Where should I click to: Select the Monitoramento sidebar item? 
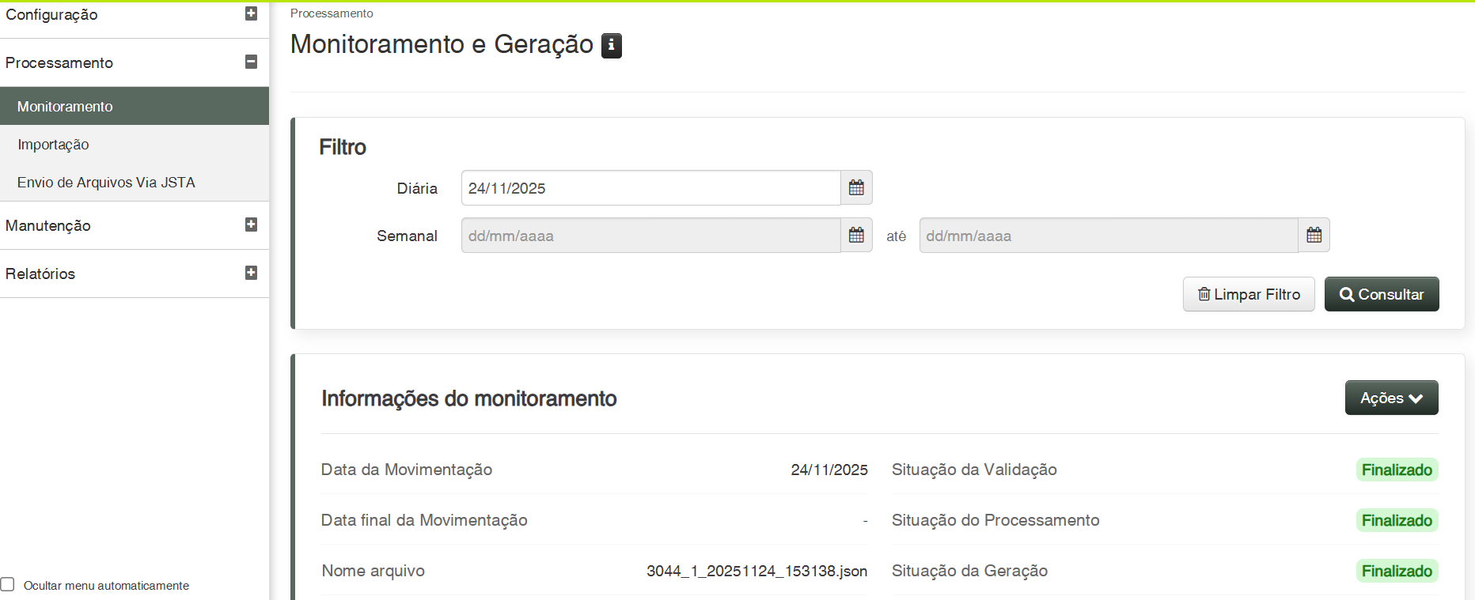click(x=65, y=107)
